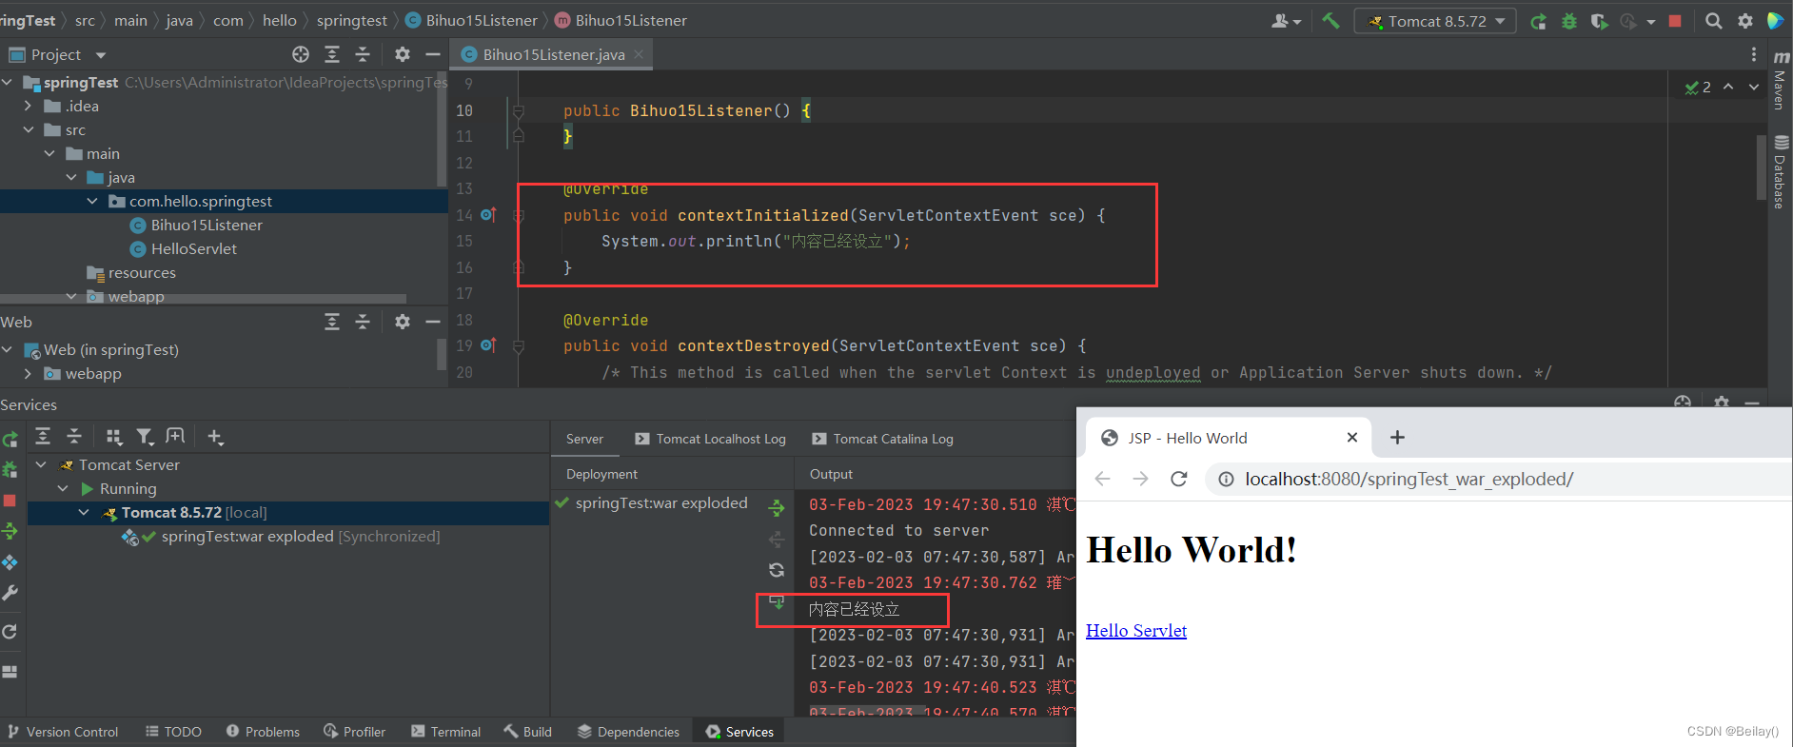Open the Dependencies tool window
The width and height of the screenshot is (1793, 747).
pos(628,731)
